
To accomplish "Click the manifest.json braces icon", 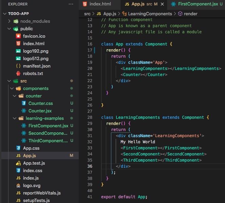I will click(x=18, y=66).
